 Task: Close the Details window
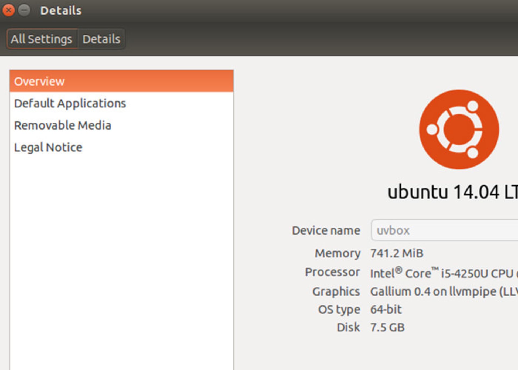pos(8,11)
